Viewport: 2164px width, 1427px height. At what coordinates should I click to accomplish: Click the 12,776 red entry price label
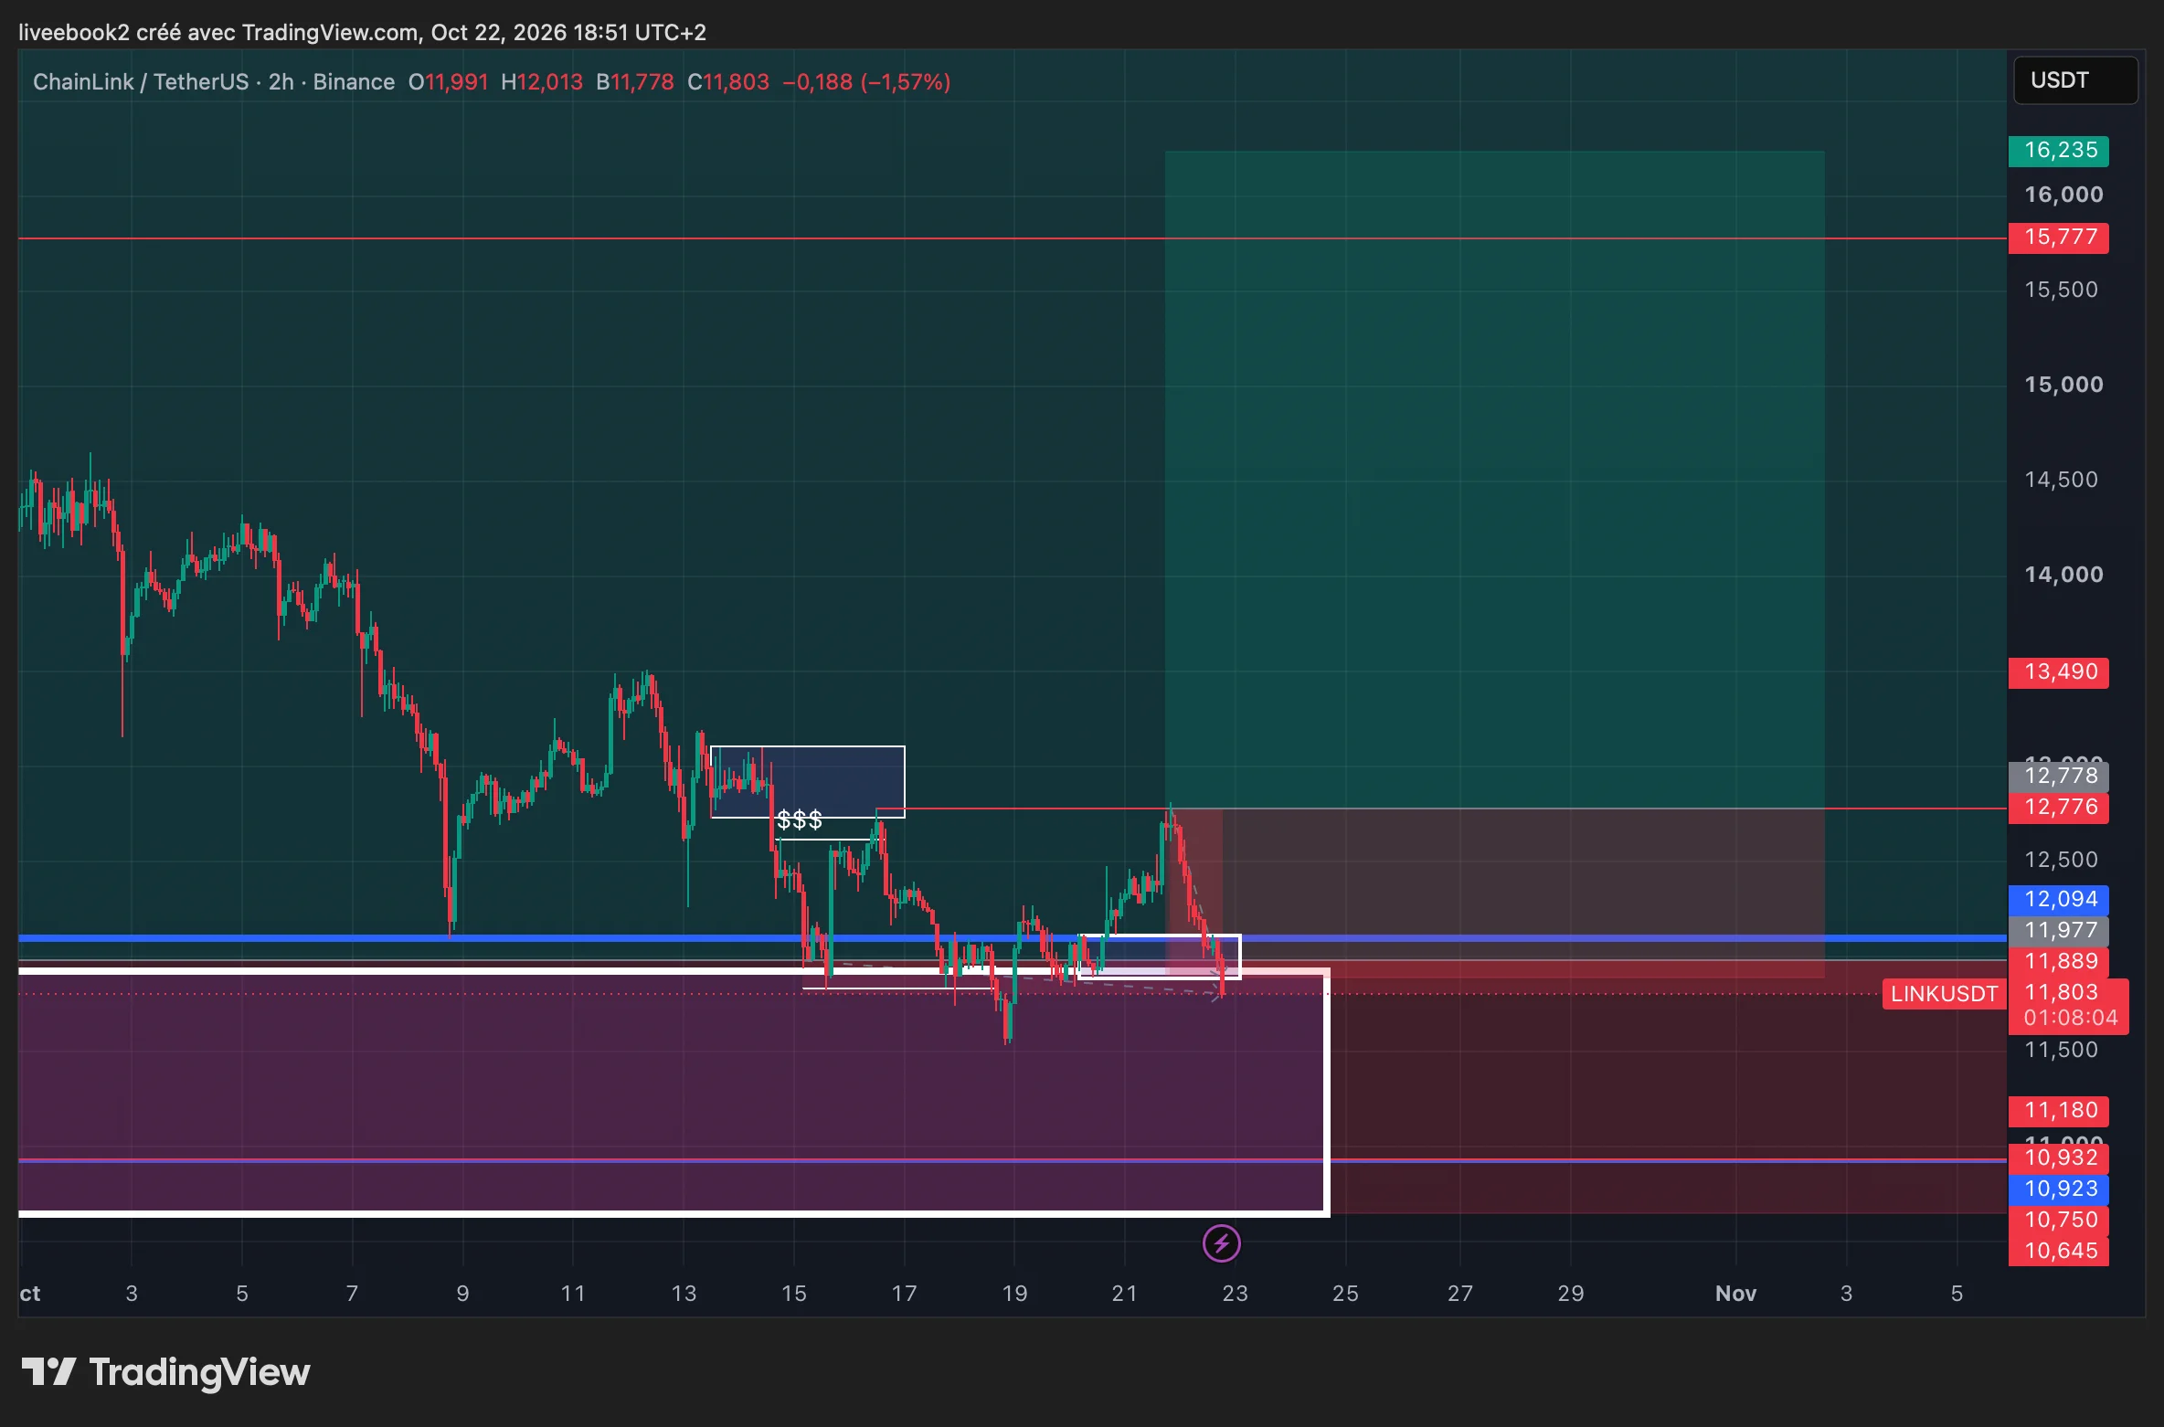2058,808
